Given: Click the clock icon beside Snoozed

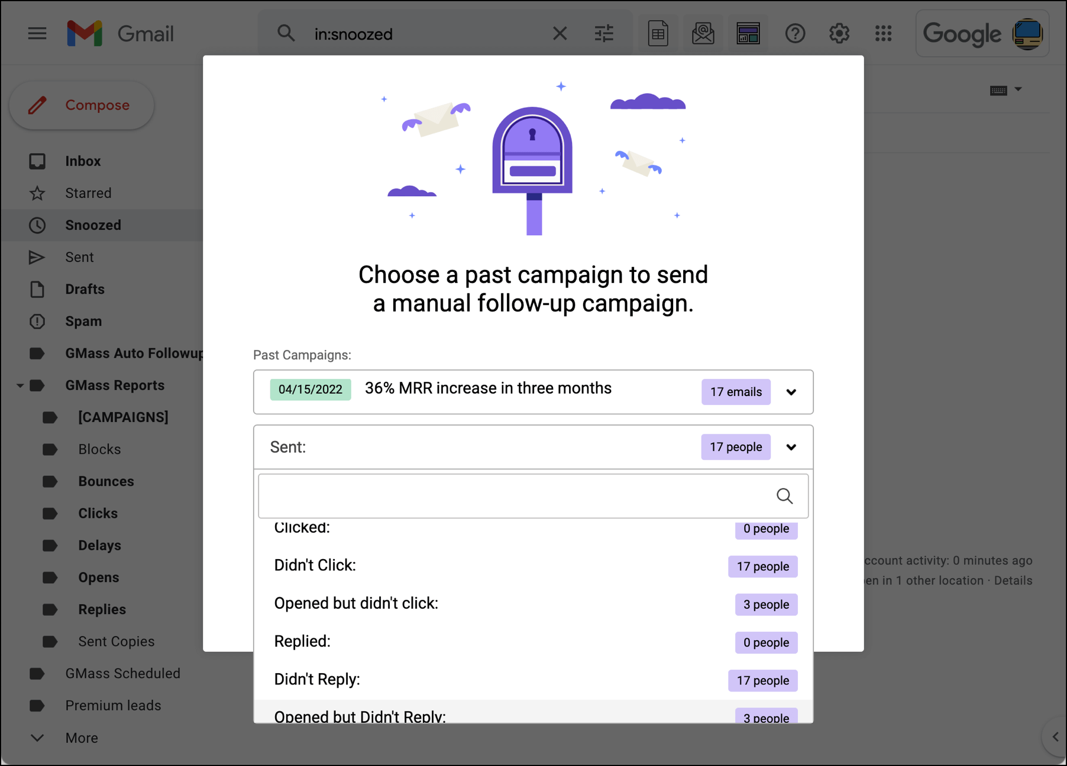Looking at the screenshot, I should coord(37,225).
